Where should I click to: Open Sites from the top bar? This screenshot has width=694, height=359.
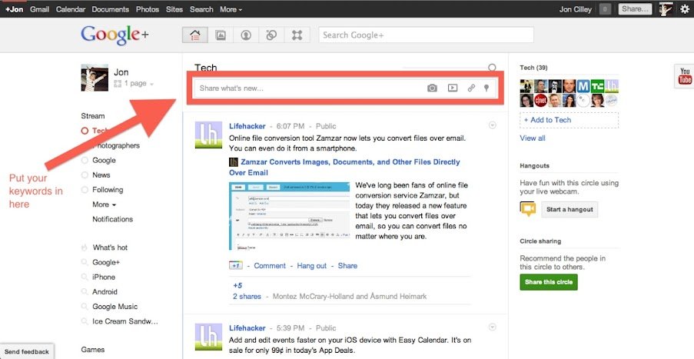(174, 9)
